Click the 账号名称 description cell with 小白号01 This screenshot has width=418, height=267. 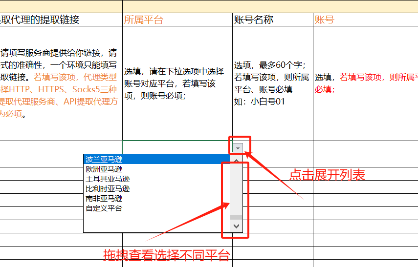pyautogui.click(x=273, y=83)
